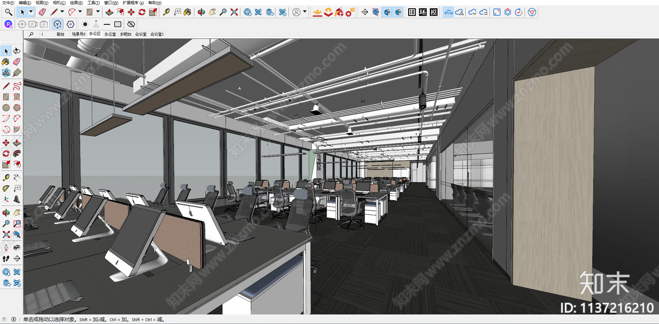Image resolution: width=659 pixels, height=324 pixels.
Task: Select the Make Component tool in left toolbar
Action: pos(6,73)
